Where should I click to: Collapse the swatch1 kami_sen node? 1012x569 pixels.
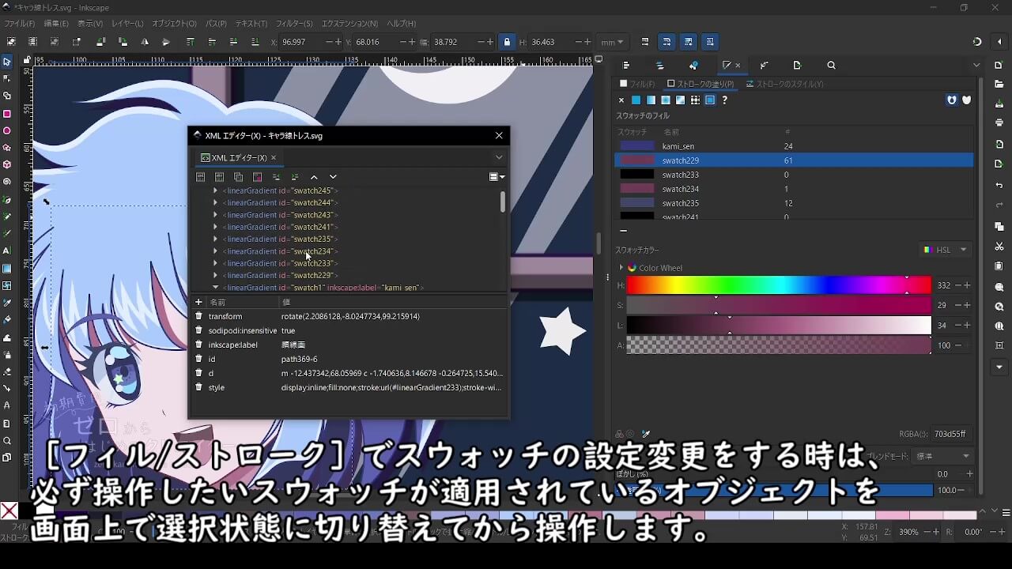215,288
